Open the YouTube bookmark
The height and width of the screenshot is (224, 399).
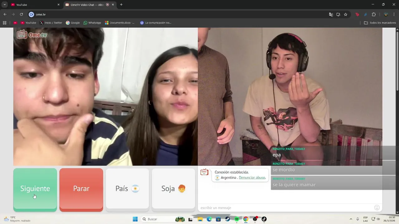click(x=28, y=23)
